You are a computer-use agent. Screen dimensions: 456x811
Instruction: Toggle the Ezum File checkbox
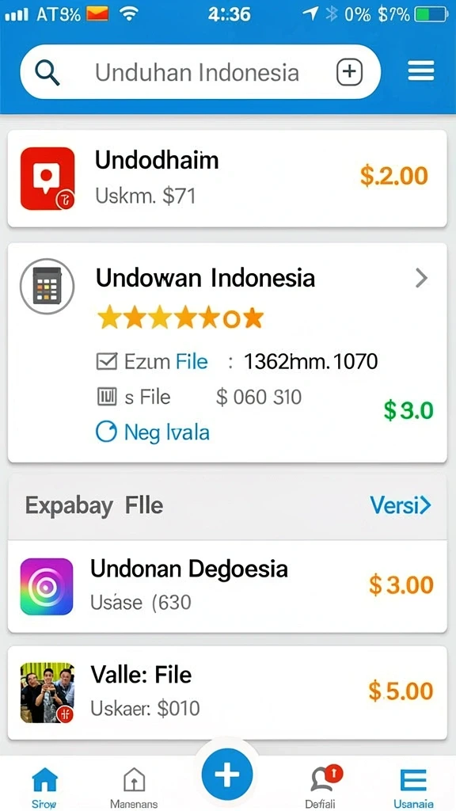coord(107,361)
